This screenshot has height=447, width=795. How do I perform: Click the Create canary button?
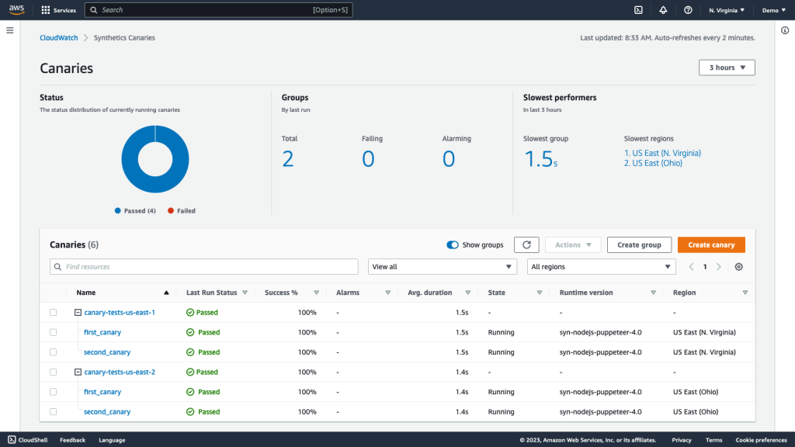click(711, 244)
